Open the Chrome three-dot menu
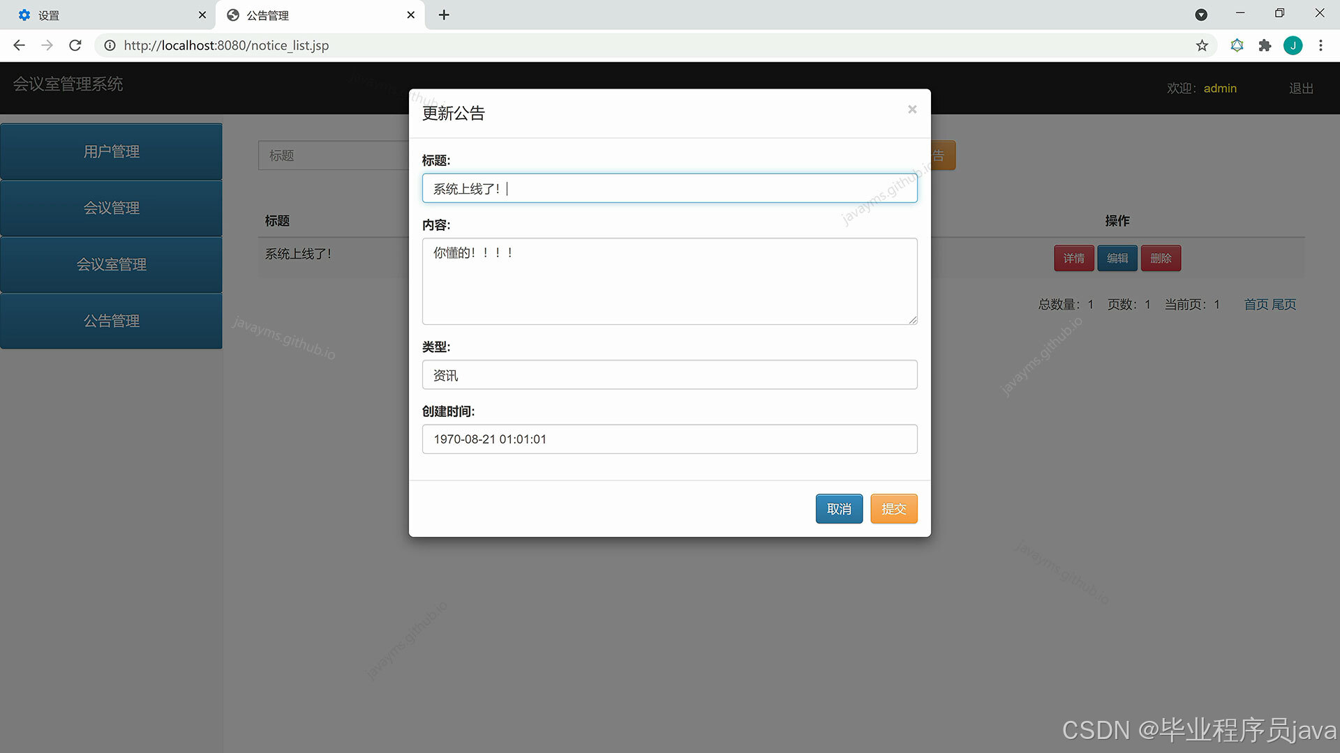This screenshot has width=1340, height=753. pyautogui.click(x=1320, y=45)
